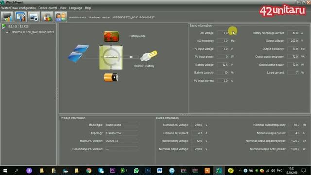Open parameter settings tools toolbar icon

point(20,17)
